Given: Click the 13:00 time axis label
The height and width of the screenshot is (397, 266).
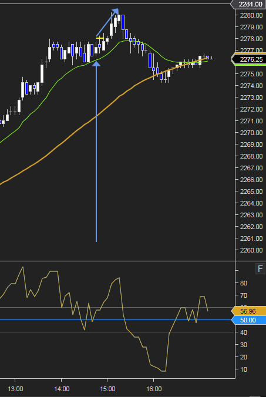Looking at the screenshot, I should 15,389.
